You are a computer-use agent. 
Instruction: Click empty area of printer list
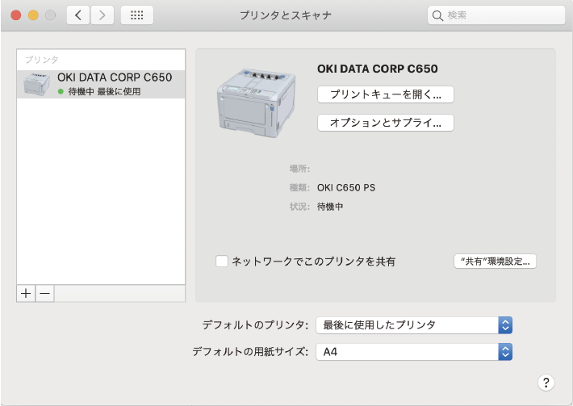click(101, 190)
